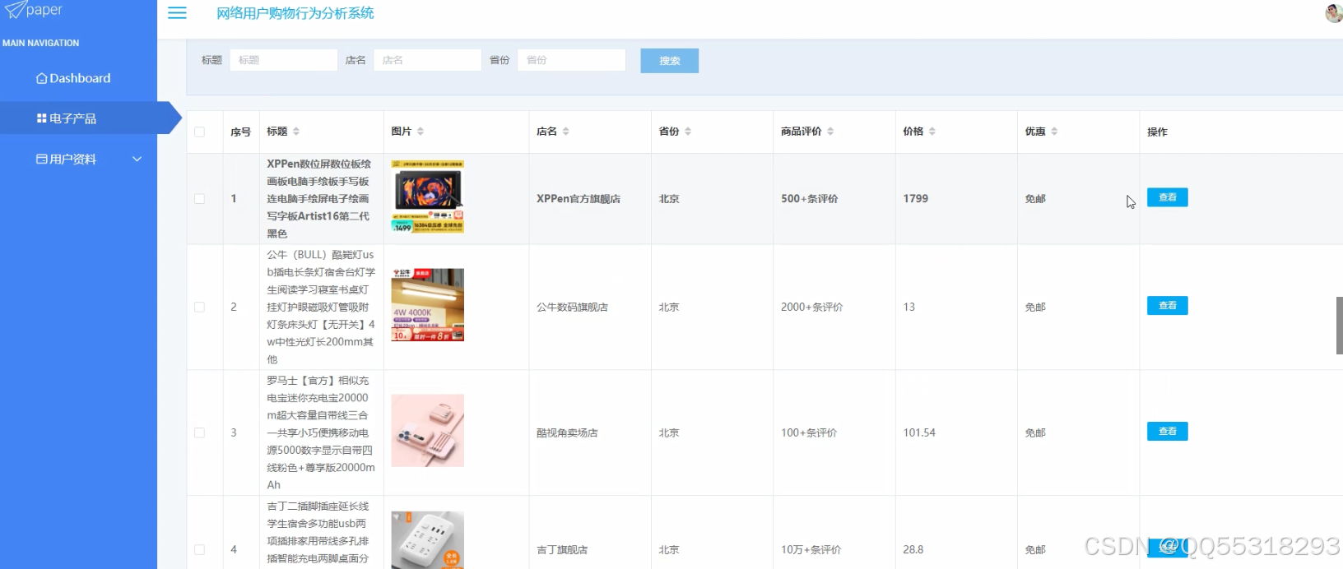Image resolution: width=1343 pixels, height=569 pixels.
Task: Sort by 价格 column arrows
Action: (932, 132)
